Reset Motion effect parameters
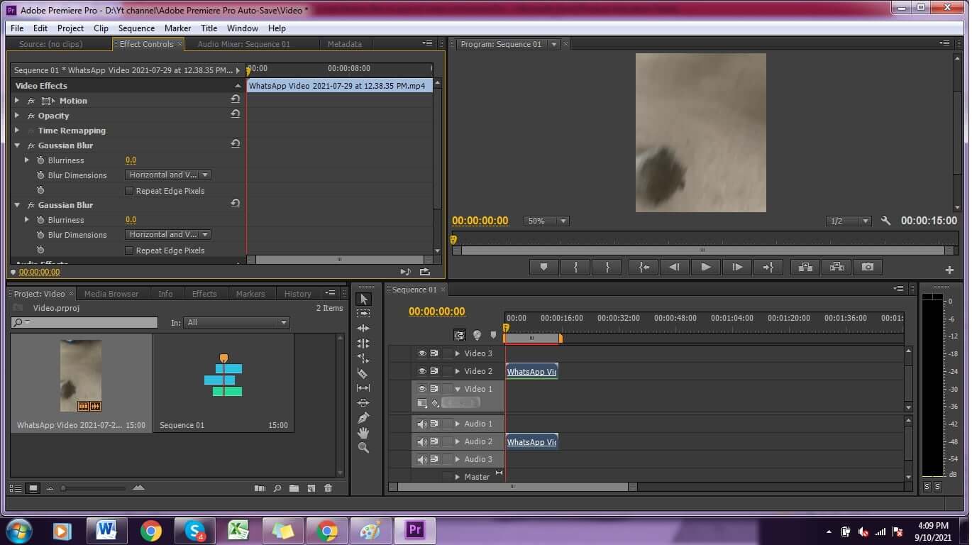972x545 pixels. click(235, 100)
